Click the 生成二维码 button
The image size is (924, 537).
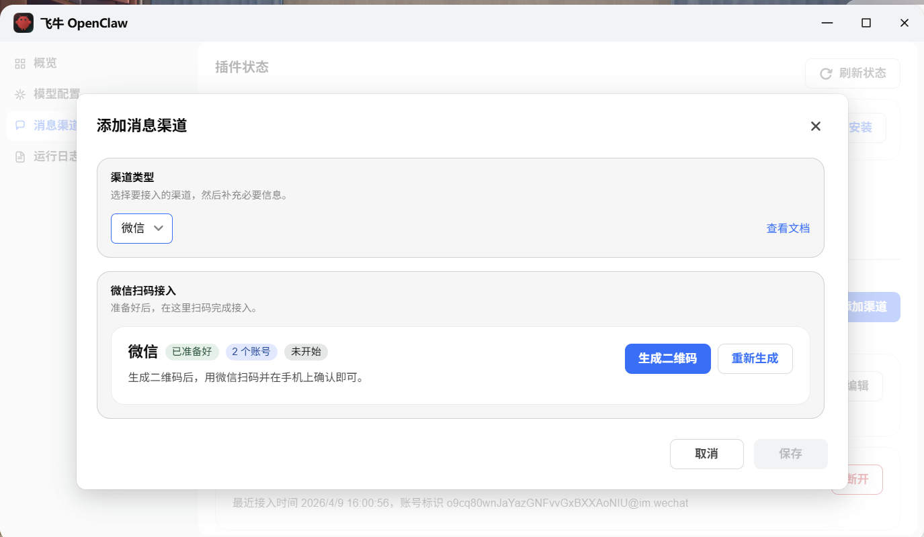coord(667,358)
